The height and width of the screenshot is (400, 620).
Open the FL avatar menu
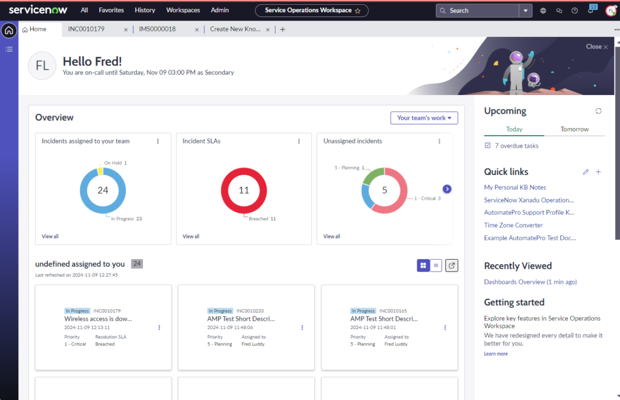click(x=610, y=10)
